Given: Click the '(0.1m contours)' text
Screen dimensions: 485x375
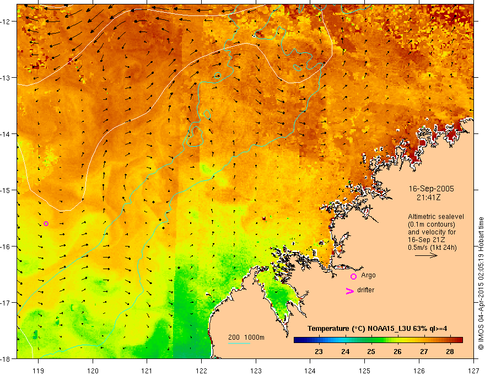Looking at the screenshot, I should pos(432,224).
